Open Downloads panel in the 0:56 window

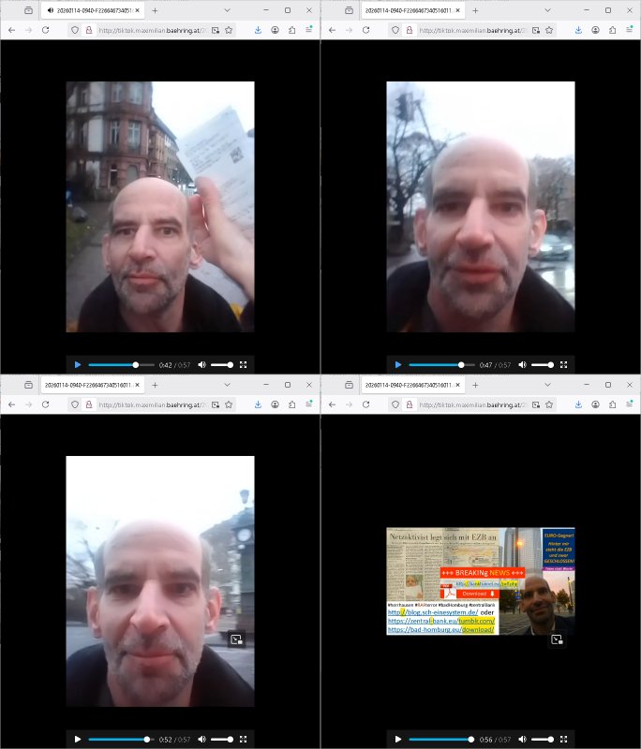click(578, 404)
